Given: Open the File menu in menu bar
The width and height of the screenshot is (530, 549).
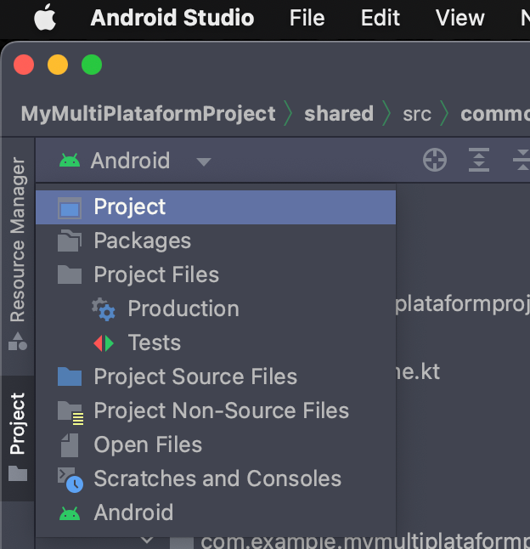Looking at the screenshot, I should point(307,18).
